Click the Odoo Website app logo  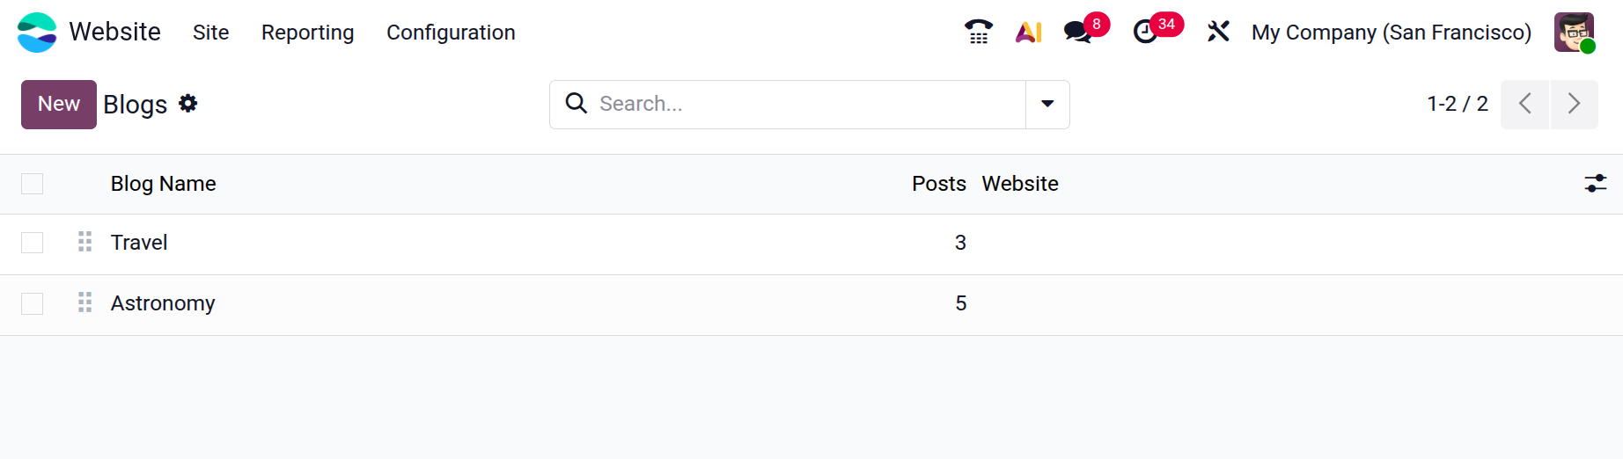[37, 33]
